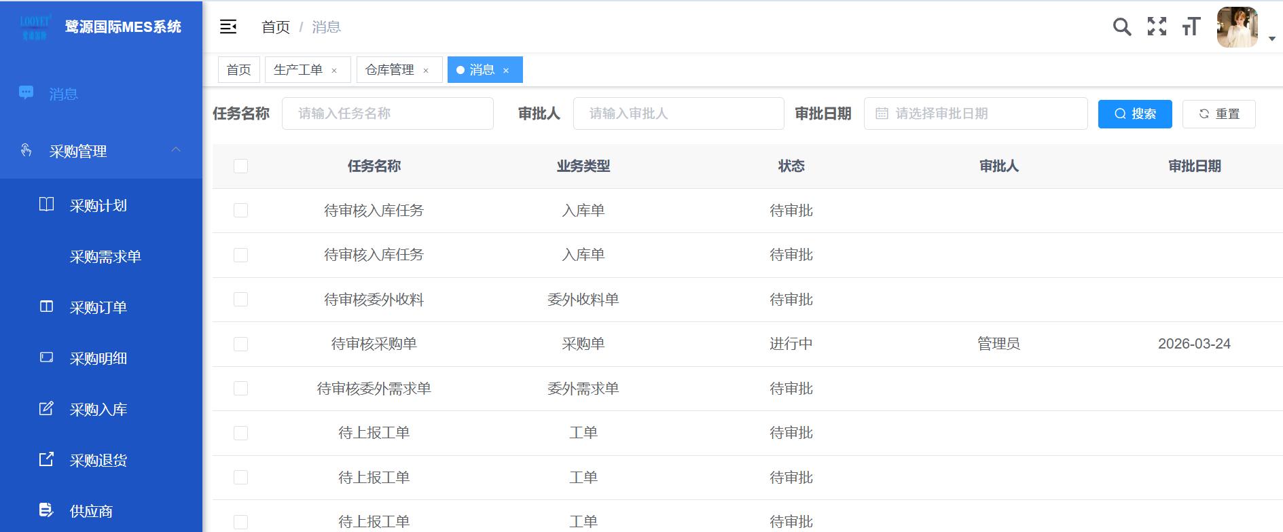This screenshot has width=1283, height=532.
Task: Open the 审批日期 date picker
Action: coord(975,113)
